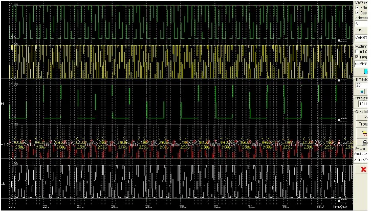371x211 pixels.
Task: Toggle the first checkbox in the Display group
Action: point(357,8)
